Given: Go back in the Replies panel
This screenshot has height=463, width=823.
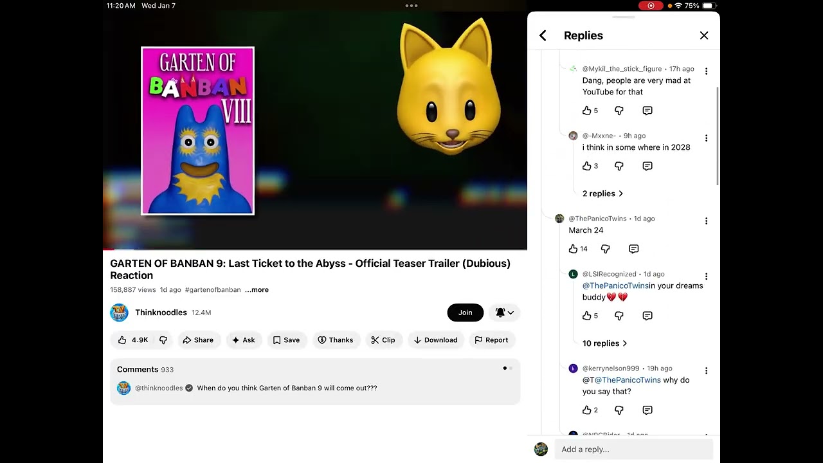Looking at the screenshot, I should pos(543,36).
